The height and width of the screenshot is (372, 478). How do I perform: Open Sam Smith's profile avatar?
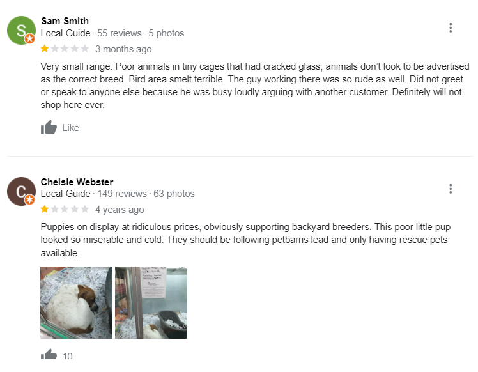[x=21, y=30]
